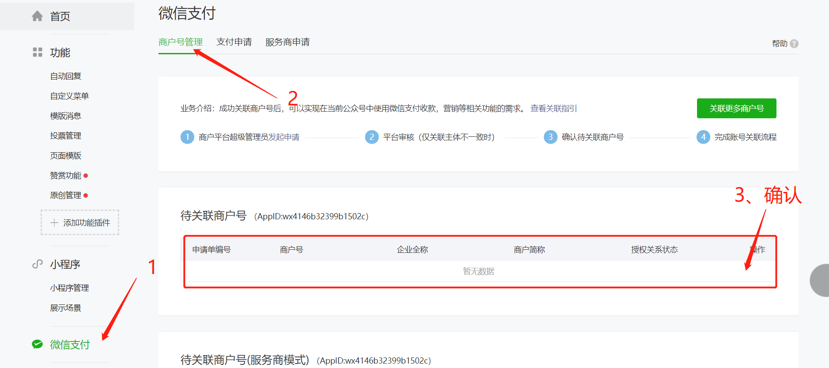Open 赞赏功能 in the sidebar
The image size is (829, 368).
click(x=66, y=175)
